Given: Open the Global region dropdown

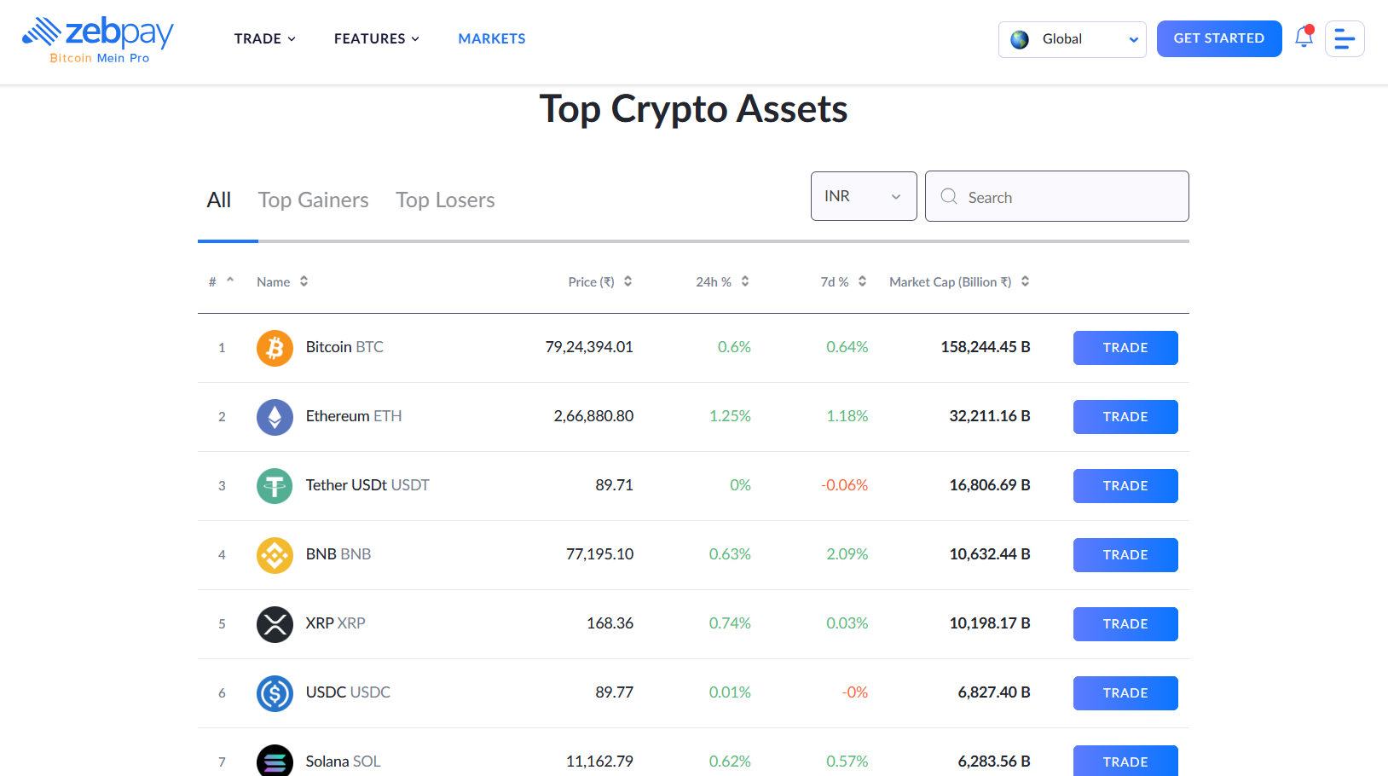Looking at the screenshot, I should tap(1072, 39).
